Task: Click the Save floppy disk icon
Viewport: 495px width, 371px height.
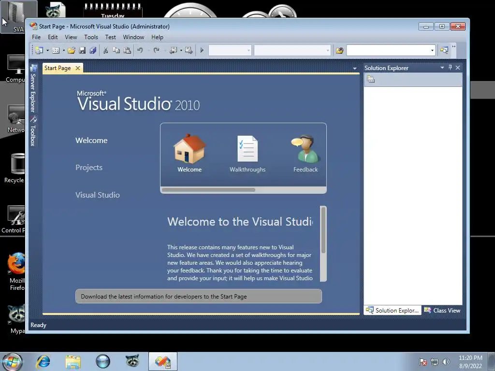Action: pos(82,50)
